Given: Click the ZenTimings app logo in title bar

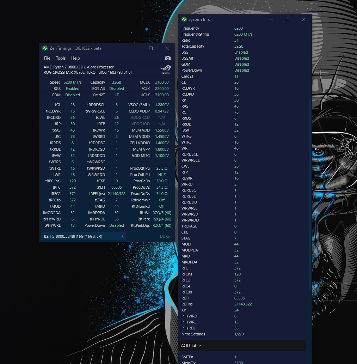Looking at the screenshot, I should [45, 48].
